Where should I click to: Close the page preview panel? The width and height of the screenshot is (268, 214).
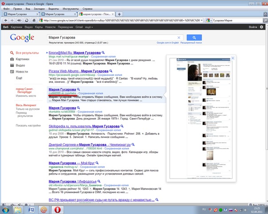point(233,58)
